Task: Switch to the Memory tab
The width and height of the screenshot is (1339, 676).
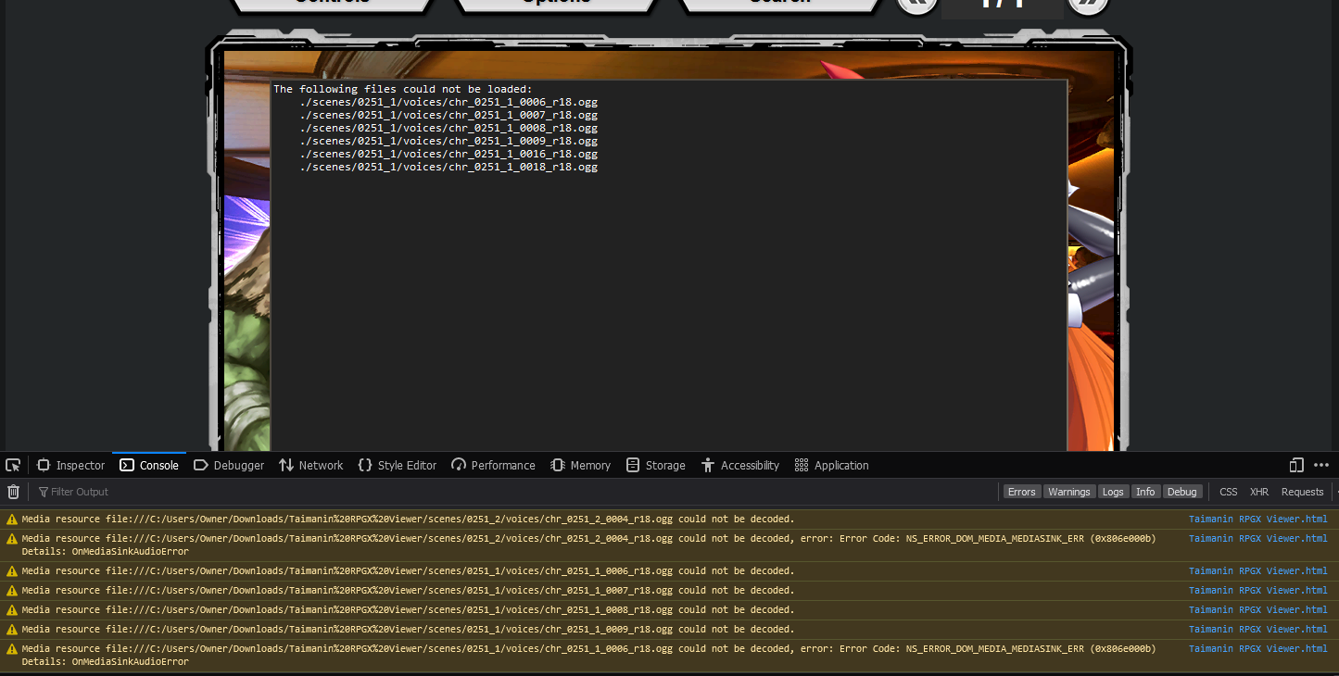Action: (x=580, y=465)
